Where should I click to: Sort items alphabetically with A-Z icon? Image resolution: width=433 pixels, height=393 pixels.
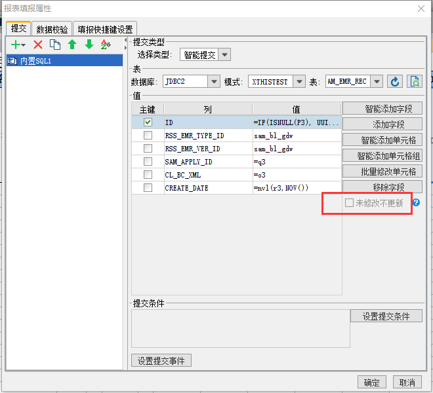[106, 45]
